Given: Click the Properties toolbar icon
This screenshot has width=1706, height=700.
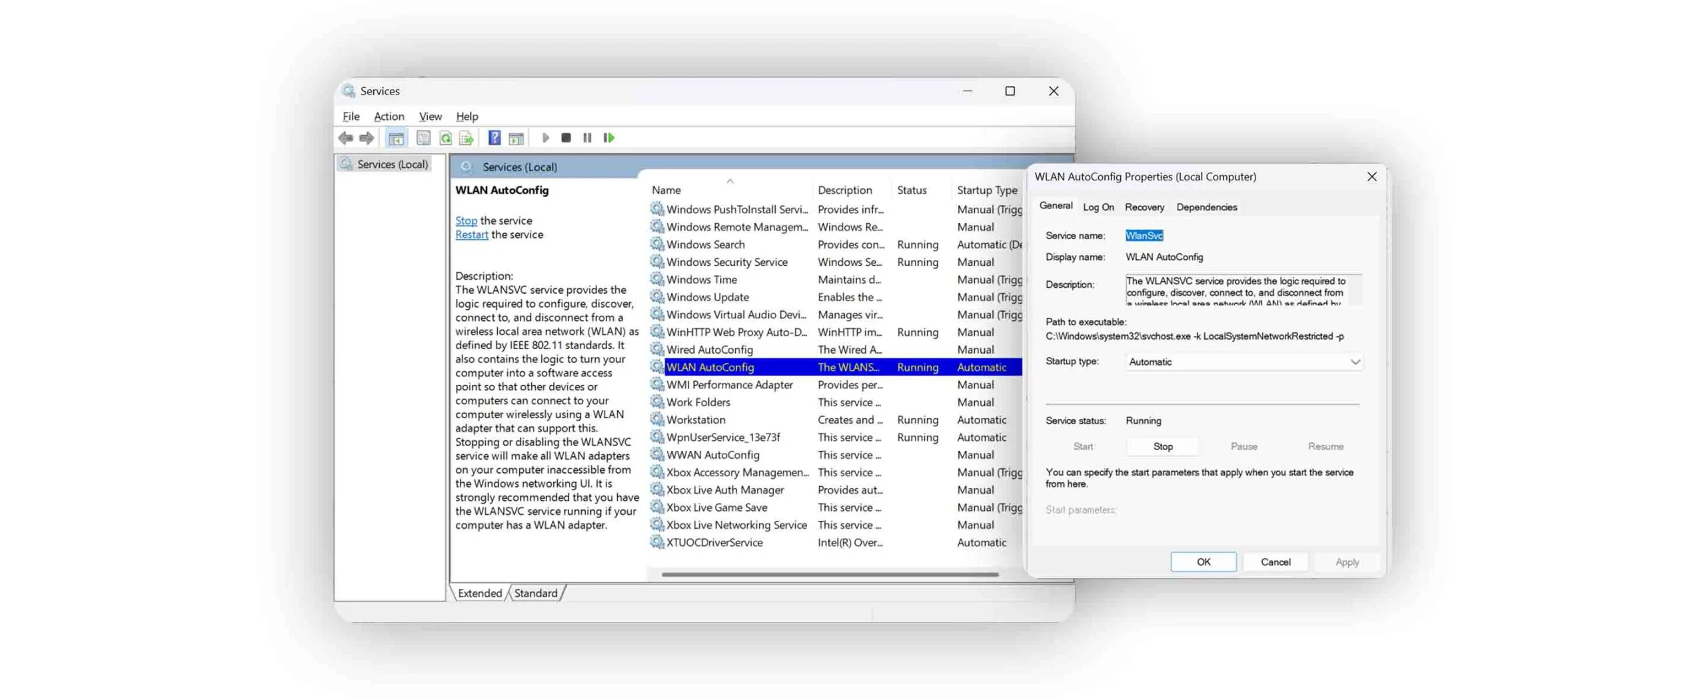Looking at the screenshot, I should [x=423, y=138].
